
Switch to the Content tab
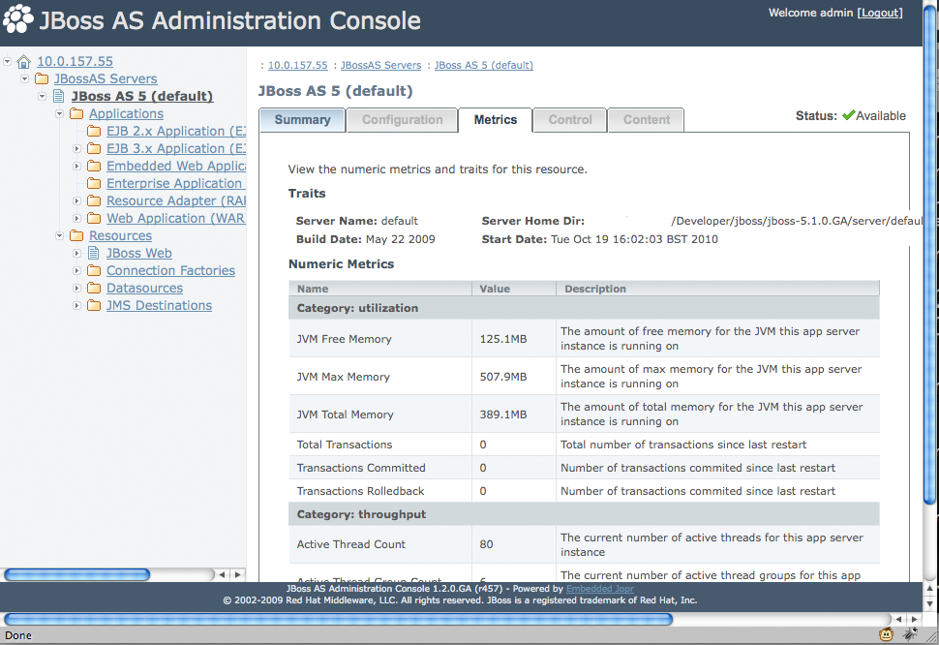click(x=646, y=120)
